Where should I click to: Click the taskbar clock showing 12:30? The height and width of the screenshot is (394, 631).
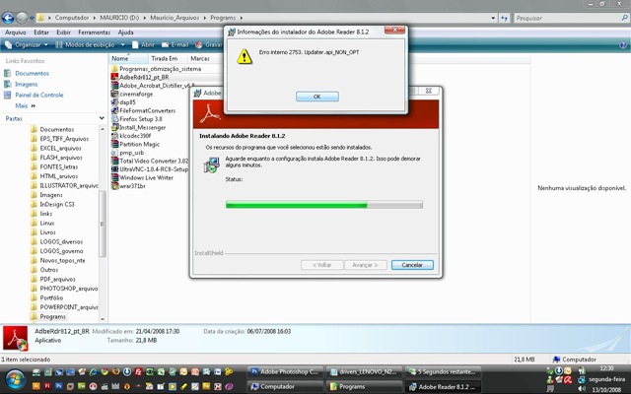point(606,368)
